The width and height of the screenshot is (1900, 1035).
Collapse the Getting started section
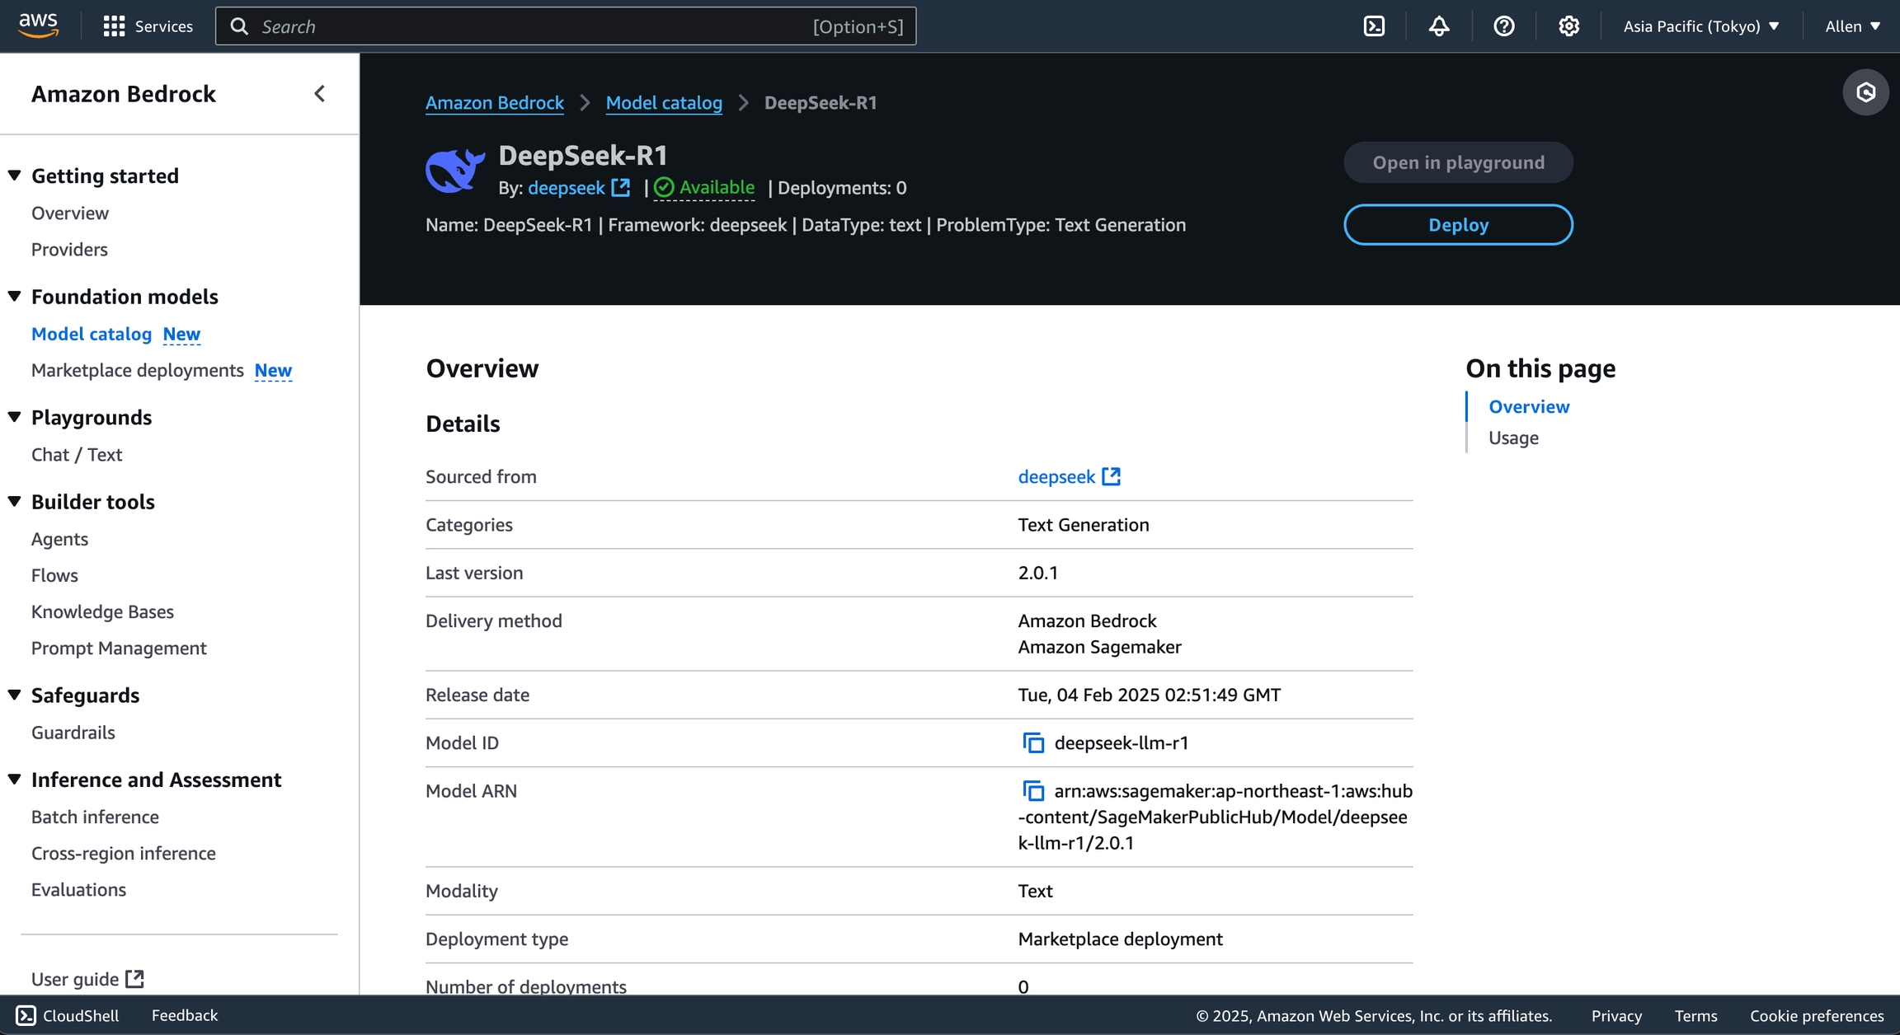(x=14, y=176)
